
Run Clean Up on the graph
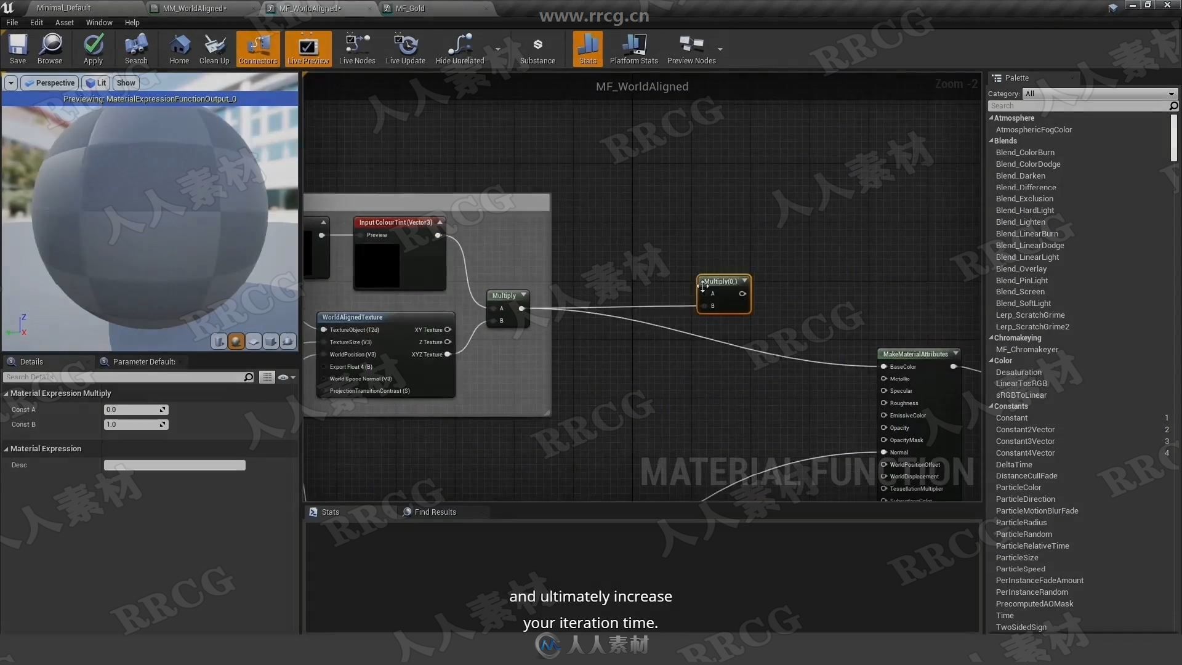pyautogui.click(x=214, y=49)
